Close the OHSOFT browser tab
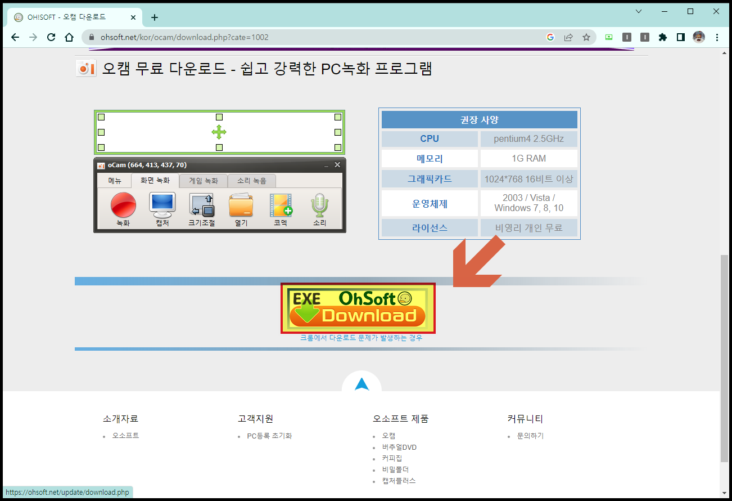This screenshot has width=732, height=501. coord(133,17)
